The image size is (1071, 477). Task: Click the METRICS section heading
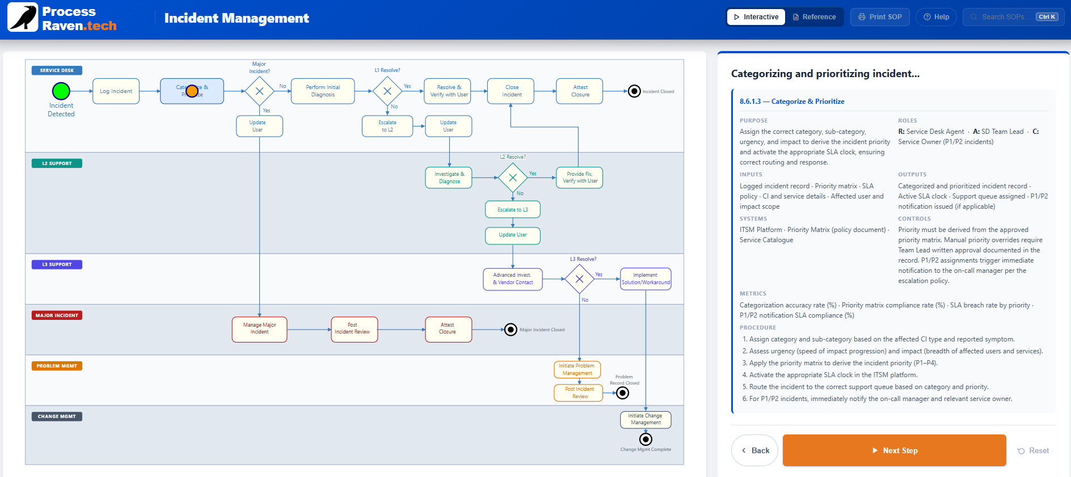tap(753, 294)
